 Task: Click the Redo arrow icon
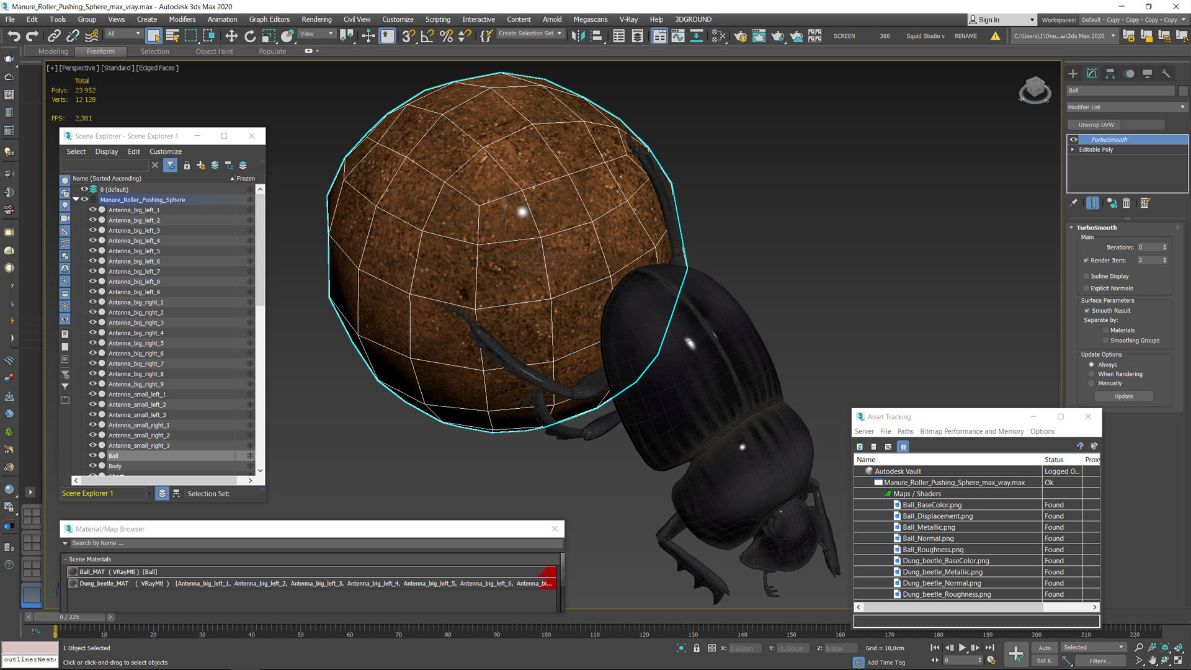pos(32,36)
